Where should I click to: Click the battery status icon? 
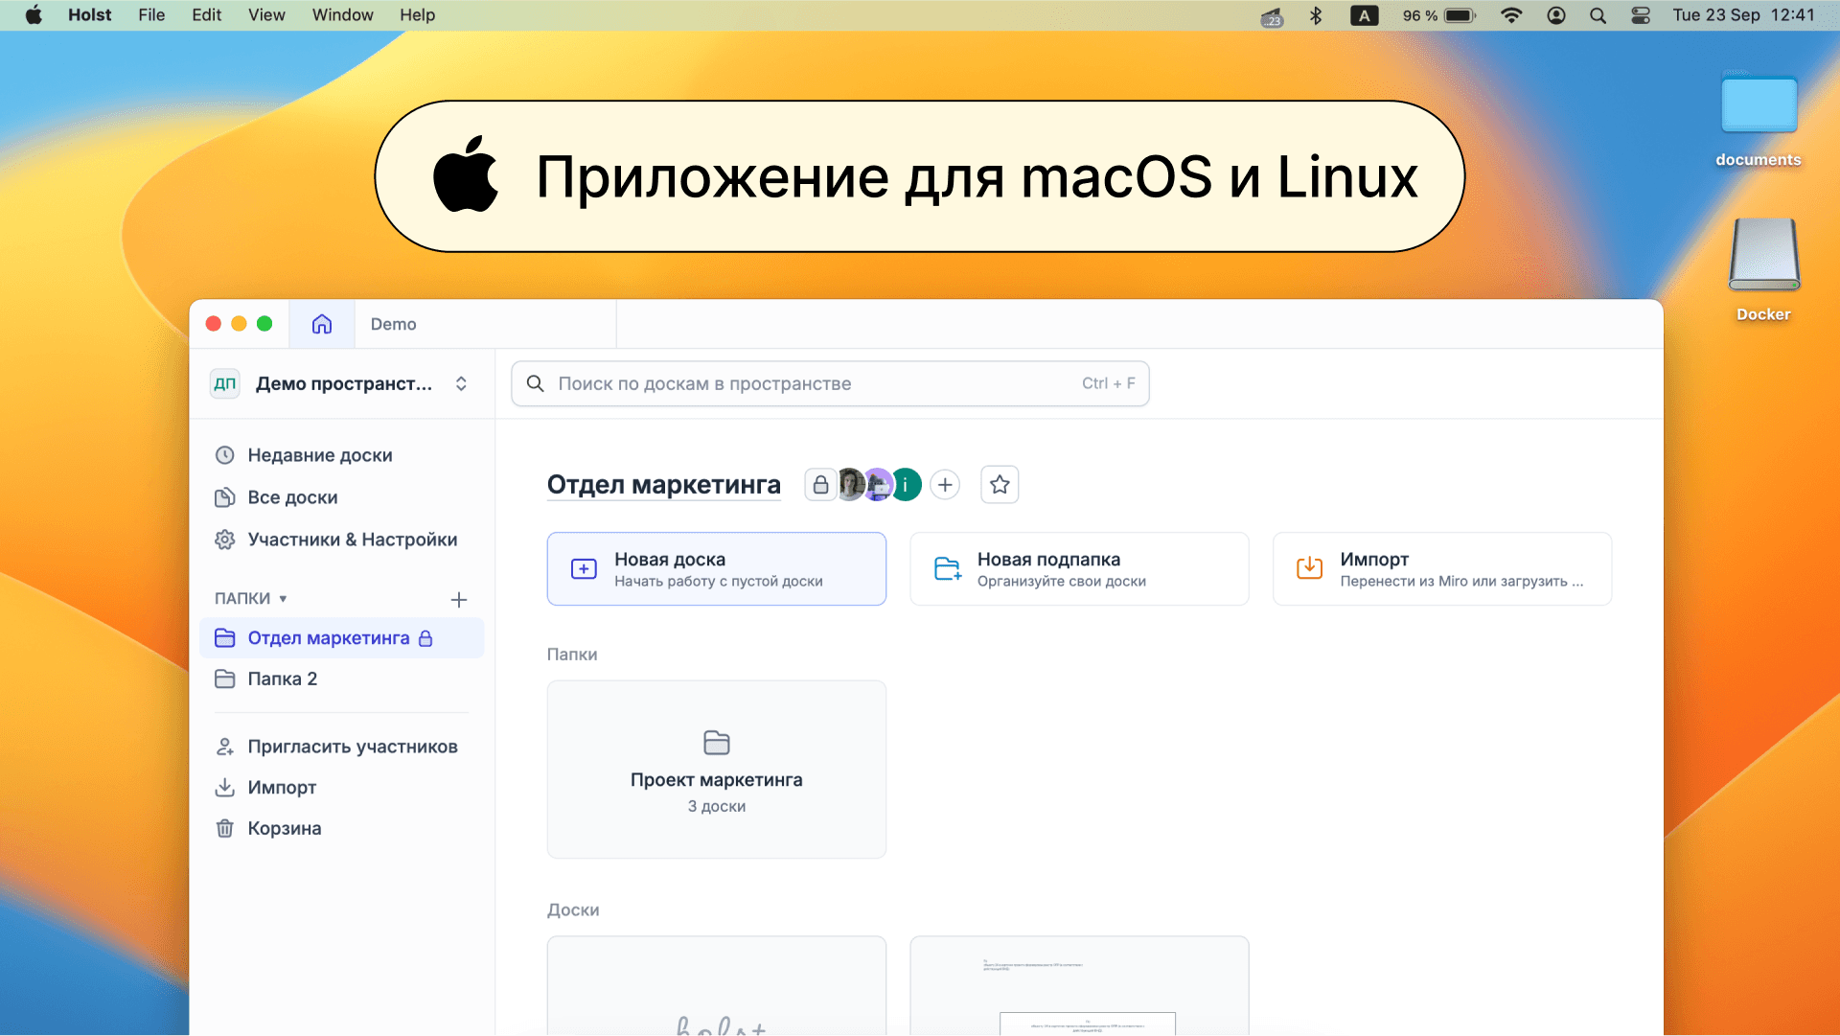[1460, 15]
